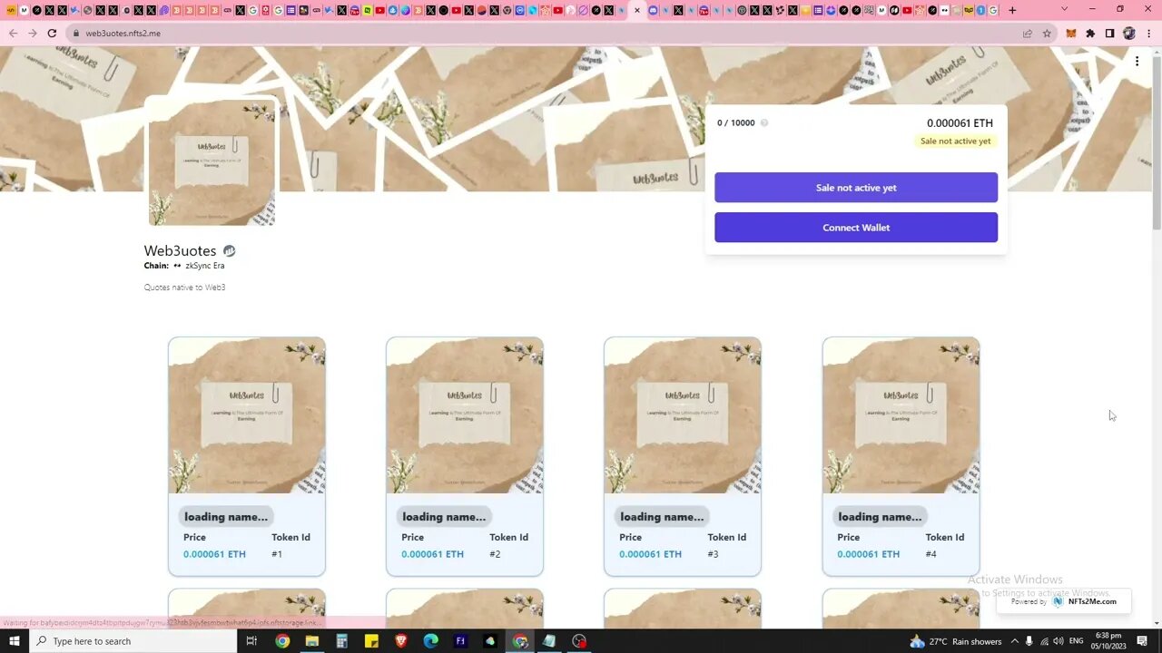Click the zkSync Era chain icon

click(x=177, y=266)
